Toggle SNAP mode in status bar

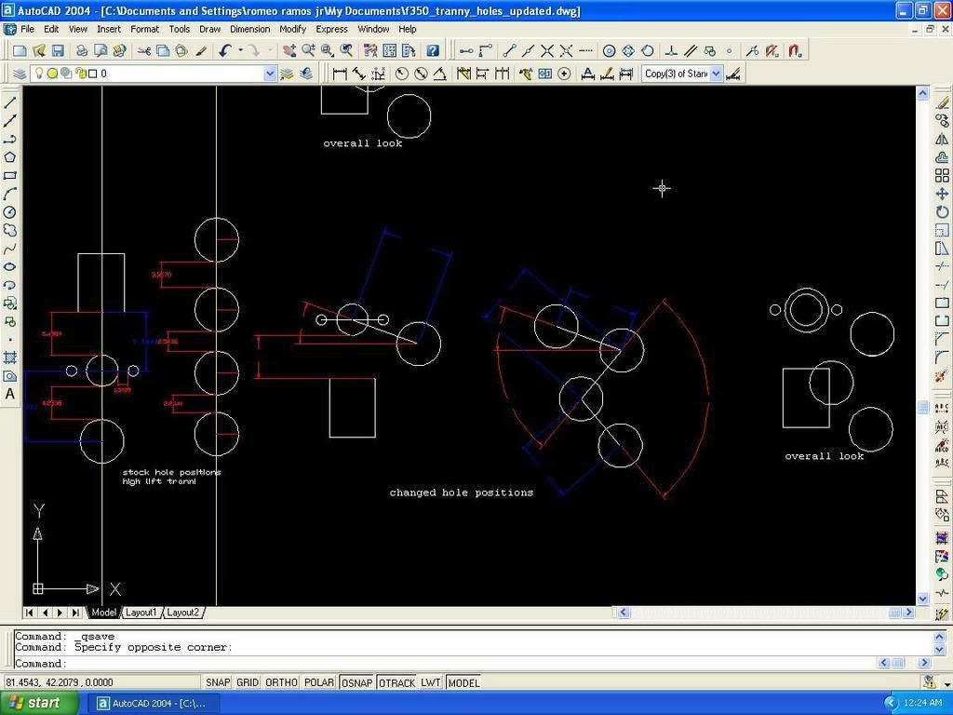coord(218,682)
